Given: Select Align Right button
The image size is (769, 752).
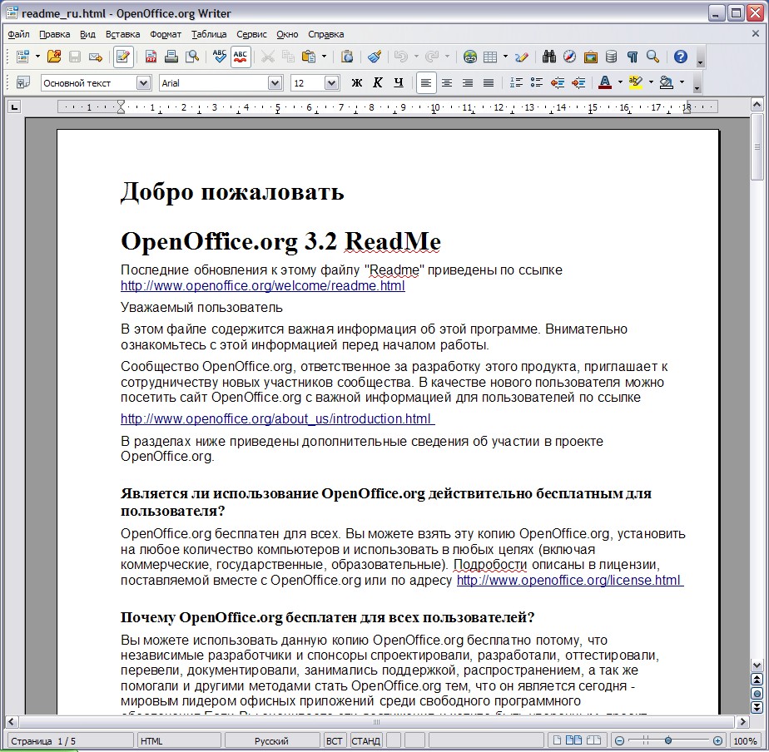Looking at the screenshot, I should [468, 83].
